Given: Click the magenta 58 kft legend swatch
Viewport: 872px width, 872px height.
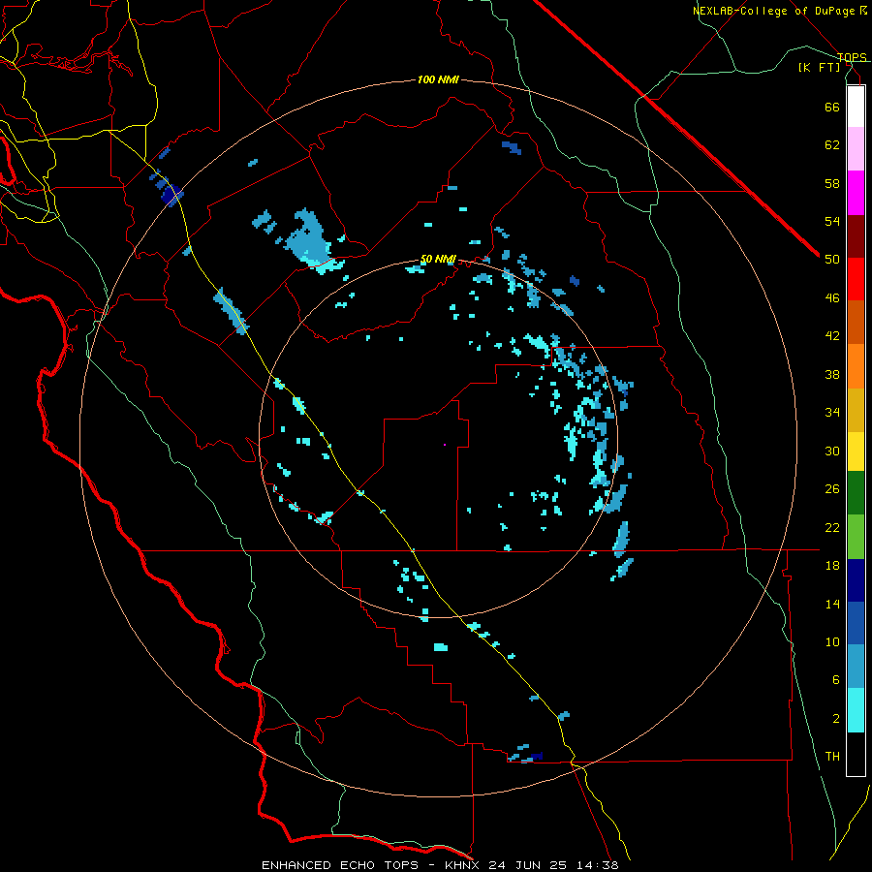Looking at the screenshot, I should coord(856,193).
